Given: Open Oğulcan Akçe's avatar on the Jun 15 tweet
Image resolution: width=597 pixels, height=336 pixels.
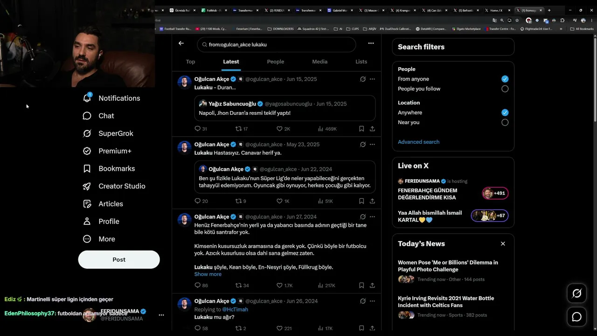Looking at the screenshot, I should point(185,82).
